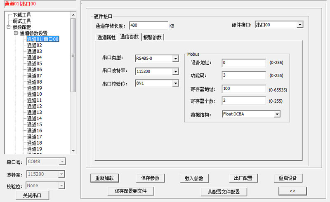Switch to the 报警参数 tab
Screen dimensions: 330x202
tap(153, 37)
